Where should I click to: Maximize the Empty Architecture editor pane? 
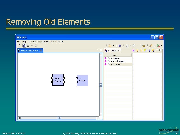101,50
